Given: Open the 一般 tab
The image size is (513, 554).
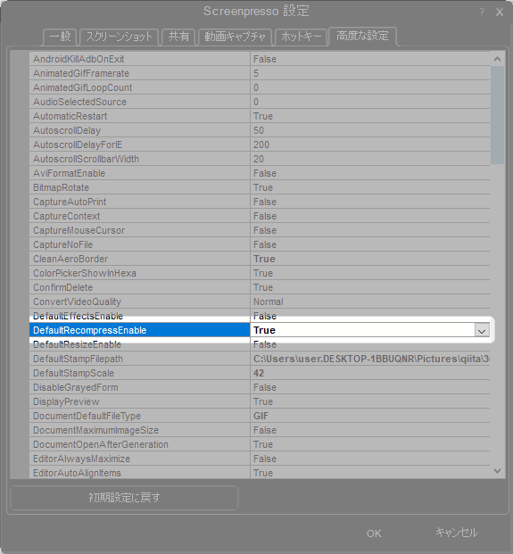Looking at the screenshot, I should 60,37.
